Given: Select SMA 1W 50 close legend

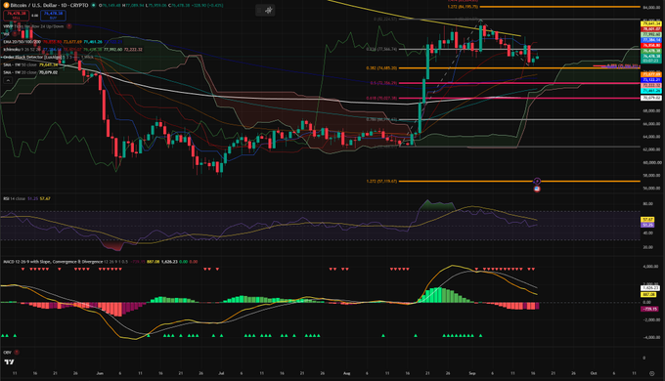Looking at the screenshot, I should (20, 64).
